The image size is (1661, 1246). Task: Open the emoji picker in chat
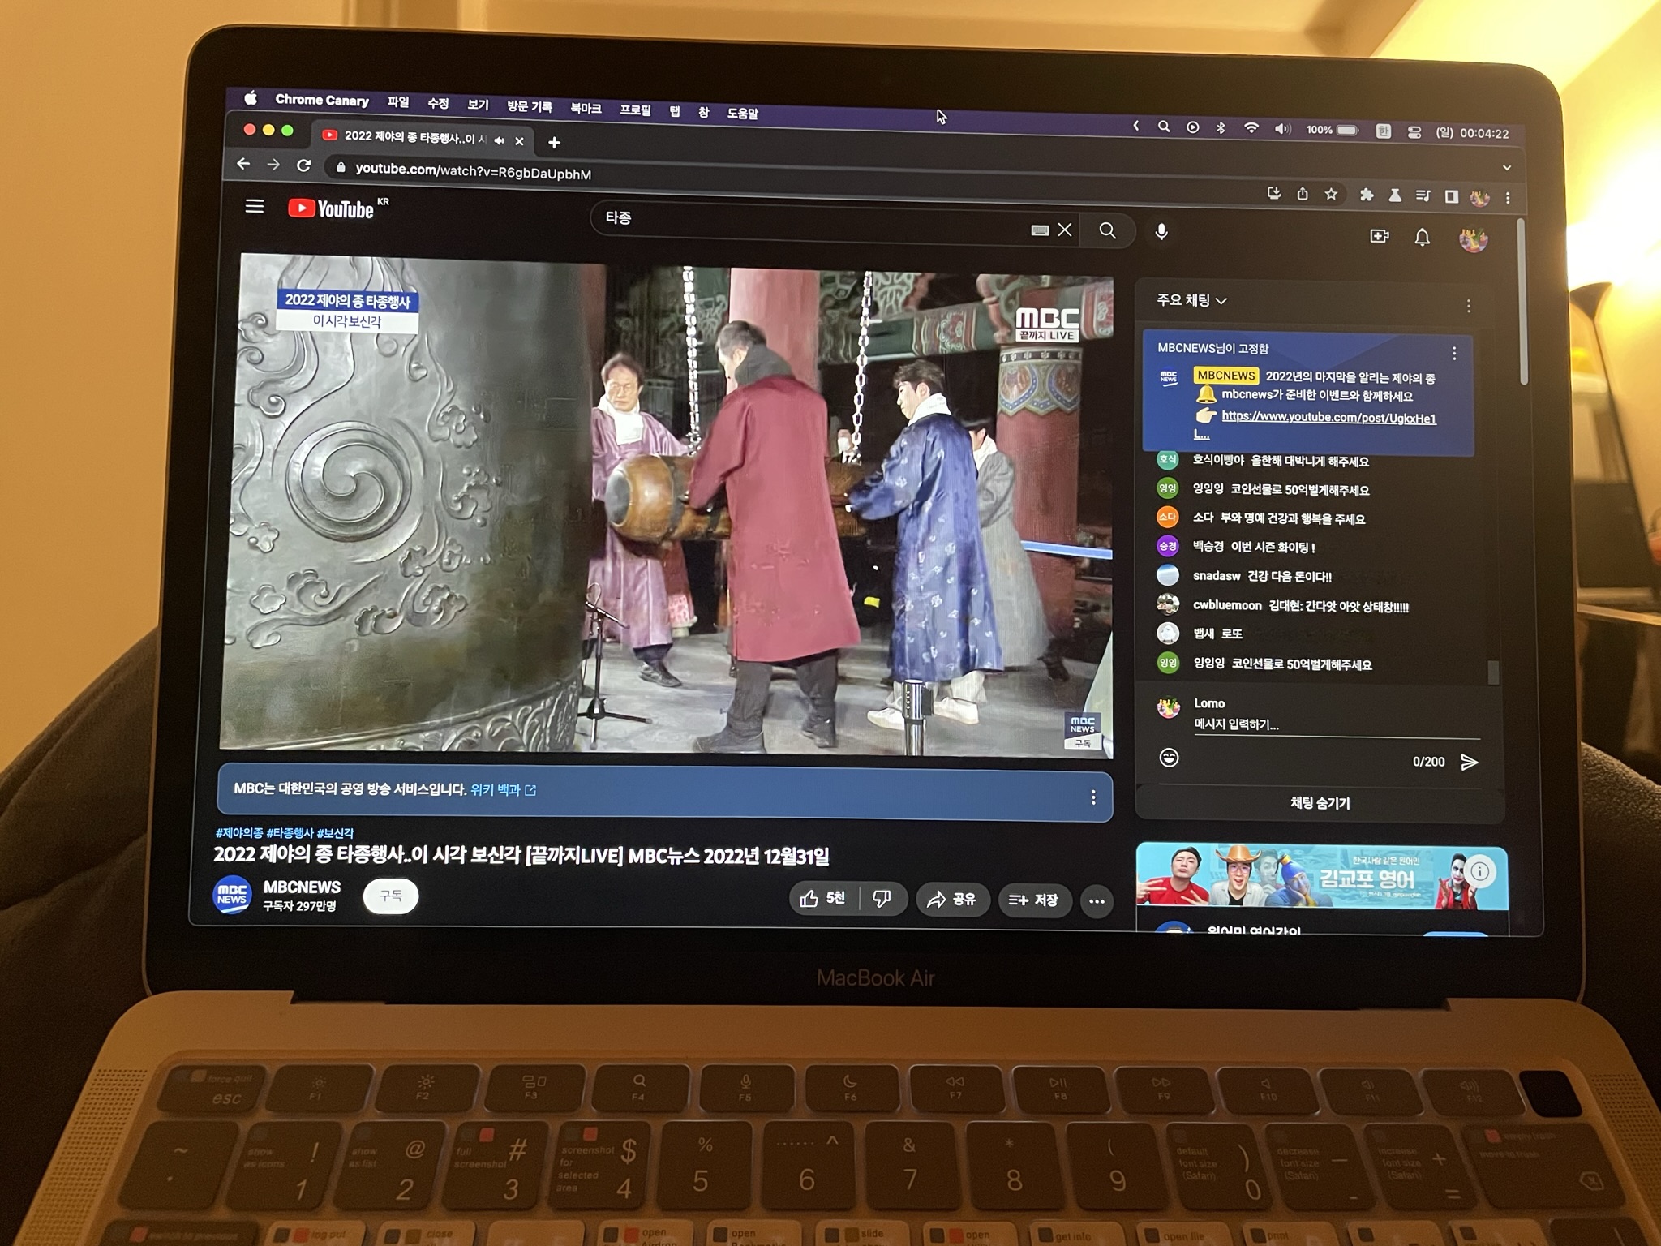pyautogui.click(x=1169, y=758)
